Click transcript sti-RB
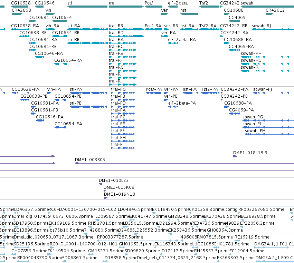294x263 pixels. (87, 43)
